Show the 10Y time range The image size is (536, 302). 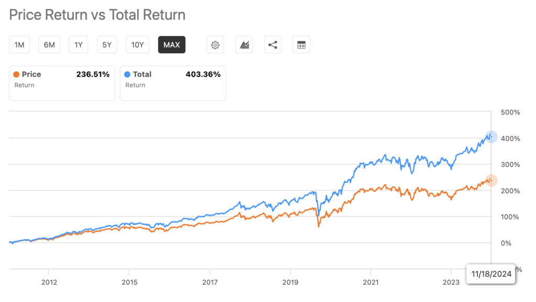click(x=137, y=45)
